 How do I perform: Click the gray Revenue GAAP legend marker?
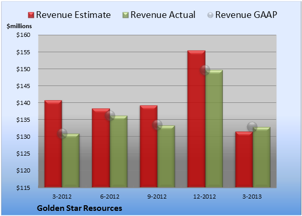click(x=210, y=15)
